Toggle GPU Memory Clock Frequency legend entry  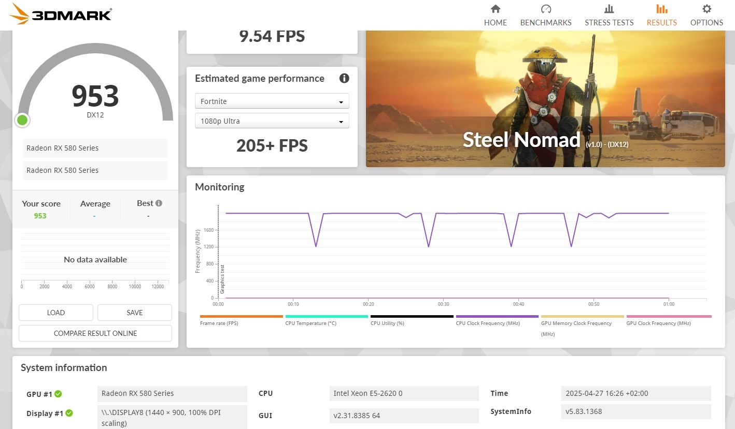point(583,325)
